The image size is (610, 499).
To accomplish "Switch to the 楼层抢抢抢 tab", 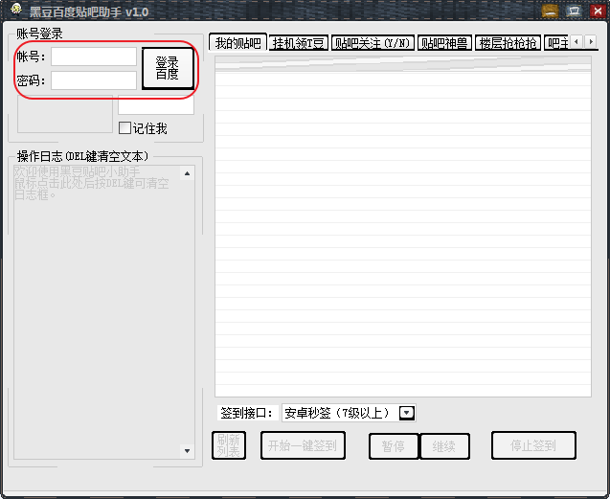I will (508, 43).
